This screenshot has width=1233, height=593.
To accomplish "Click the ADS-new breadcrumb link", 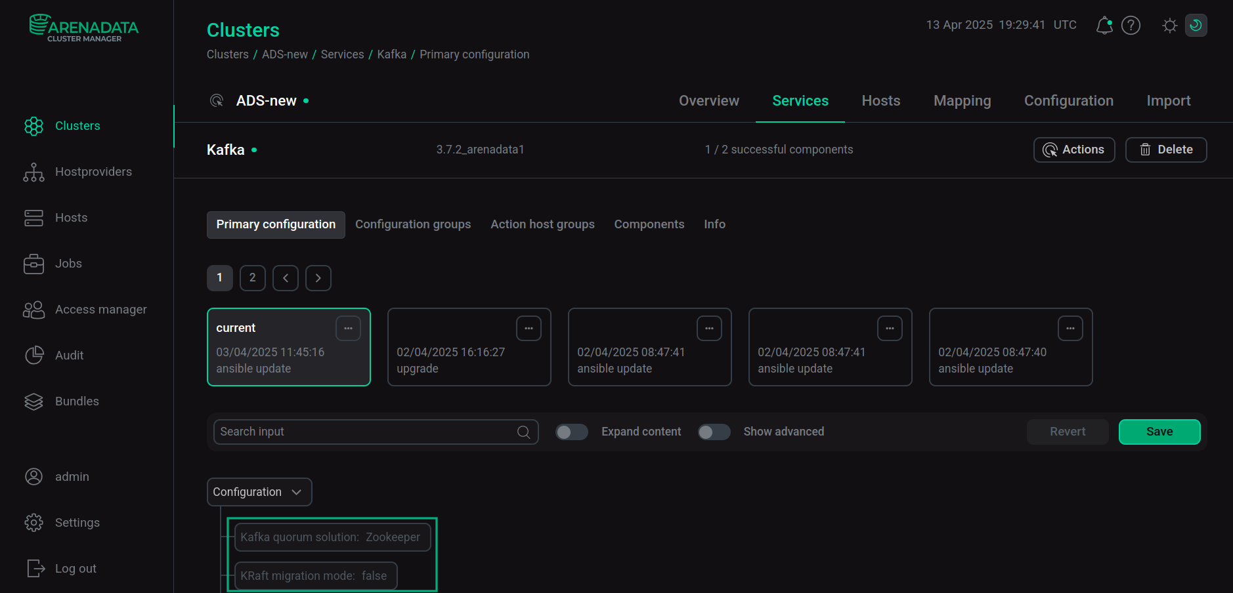I will point(285,54).
